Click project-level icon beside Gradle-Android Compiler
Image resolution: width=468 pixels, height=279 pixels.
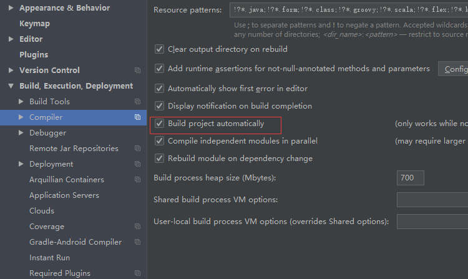click(x=137, y=242)
